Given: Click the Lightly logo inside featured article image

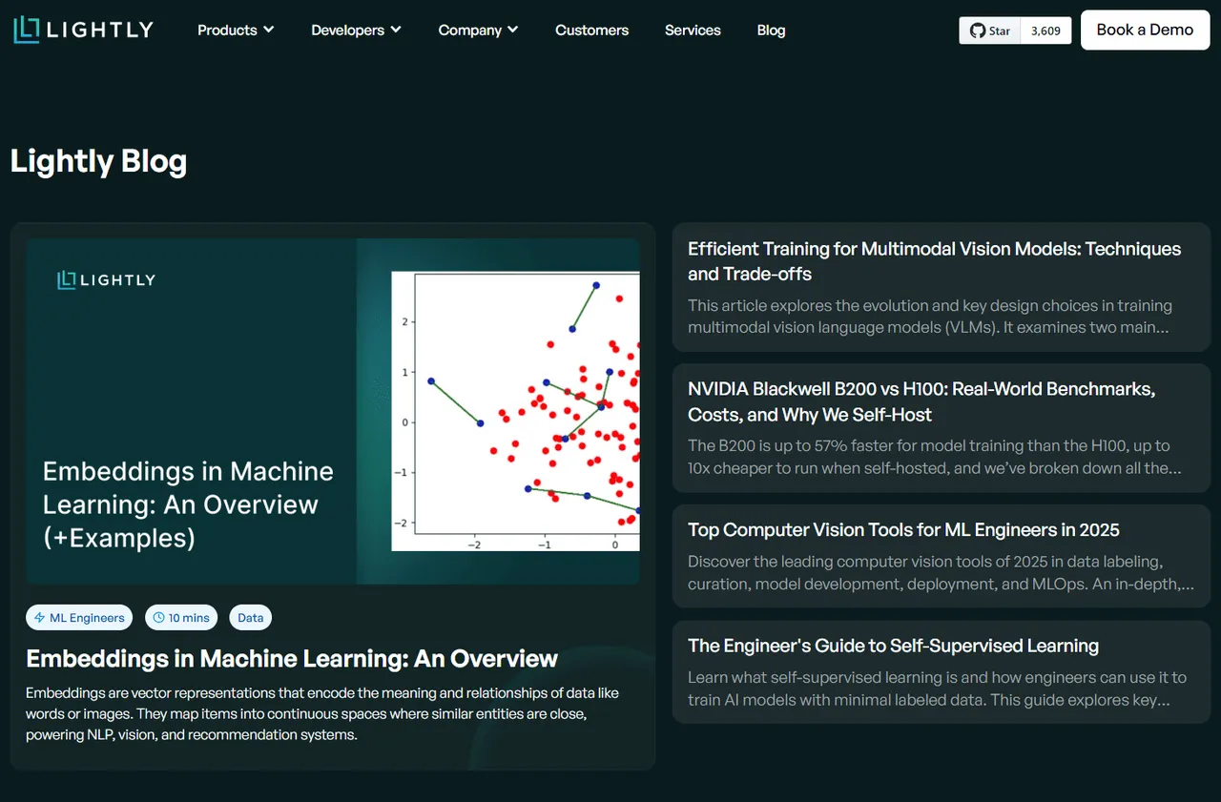Looking at the screenshot, I should point(106,279).
